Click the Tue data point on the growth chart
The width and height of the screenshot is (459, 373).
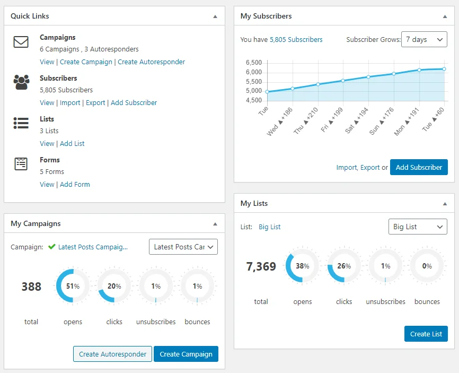tap(268, 91)
